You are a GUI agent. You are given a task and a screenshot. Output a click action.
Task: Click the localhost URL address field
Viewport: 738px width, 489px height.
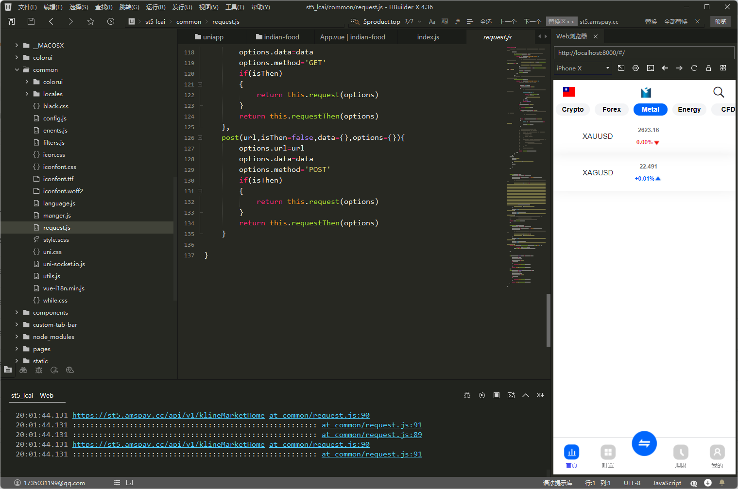point(643,52)
